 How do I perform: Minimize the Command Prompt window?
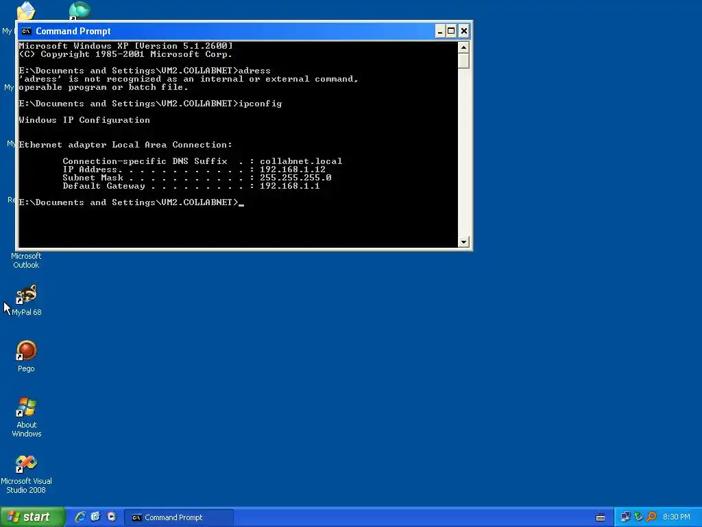439,31
